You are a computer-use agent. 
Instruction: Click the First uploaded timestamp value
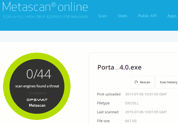coord(146,94)
